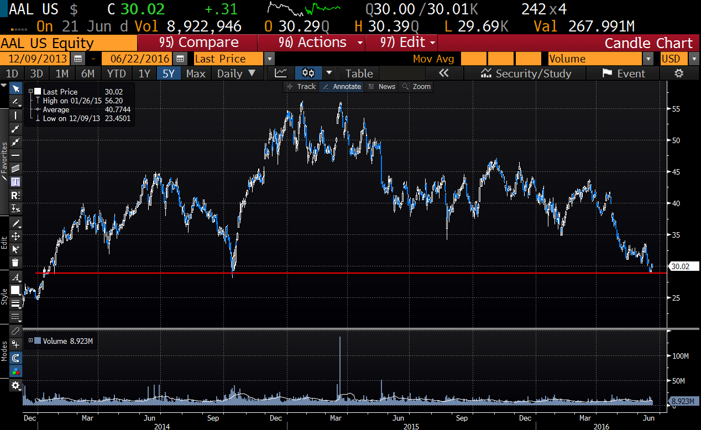Pick the white fill color swatch
The height and width of the screenshot is (430, 701).
click(15, 290)
